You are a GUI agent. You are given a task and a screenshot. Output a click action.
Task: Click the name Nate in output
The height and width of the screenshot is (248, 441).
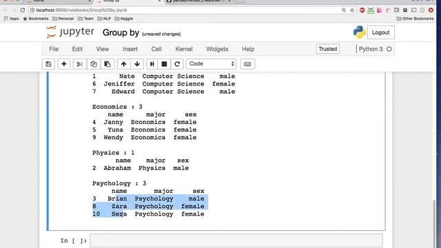pyautogui.click(x=127, y=76)
